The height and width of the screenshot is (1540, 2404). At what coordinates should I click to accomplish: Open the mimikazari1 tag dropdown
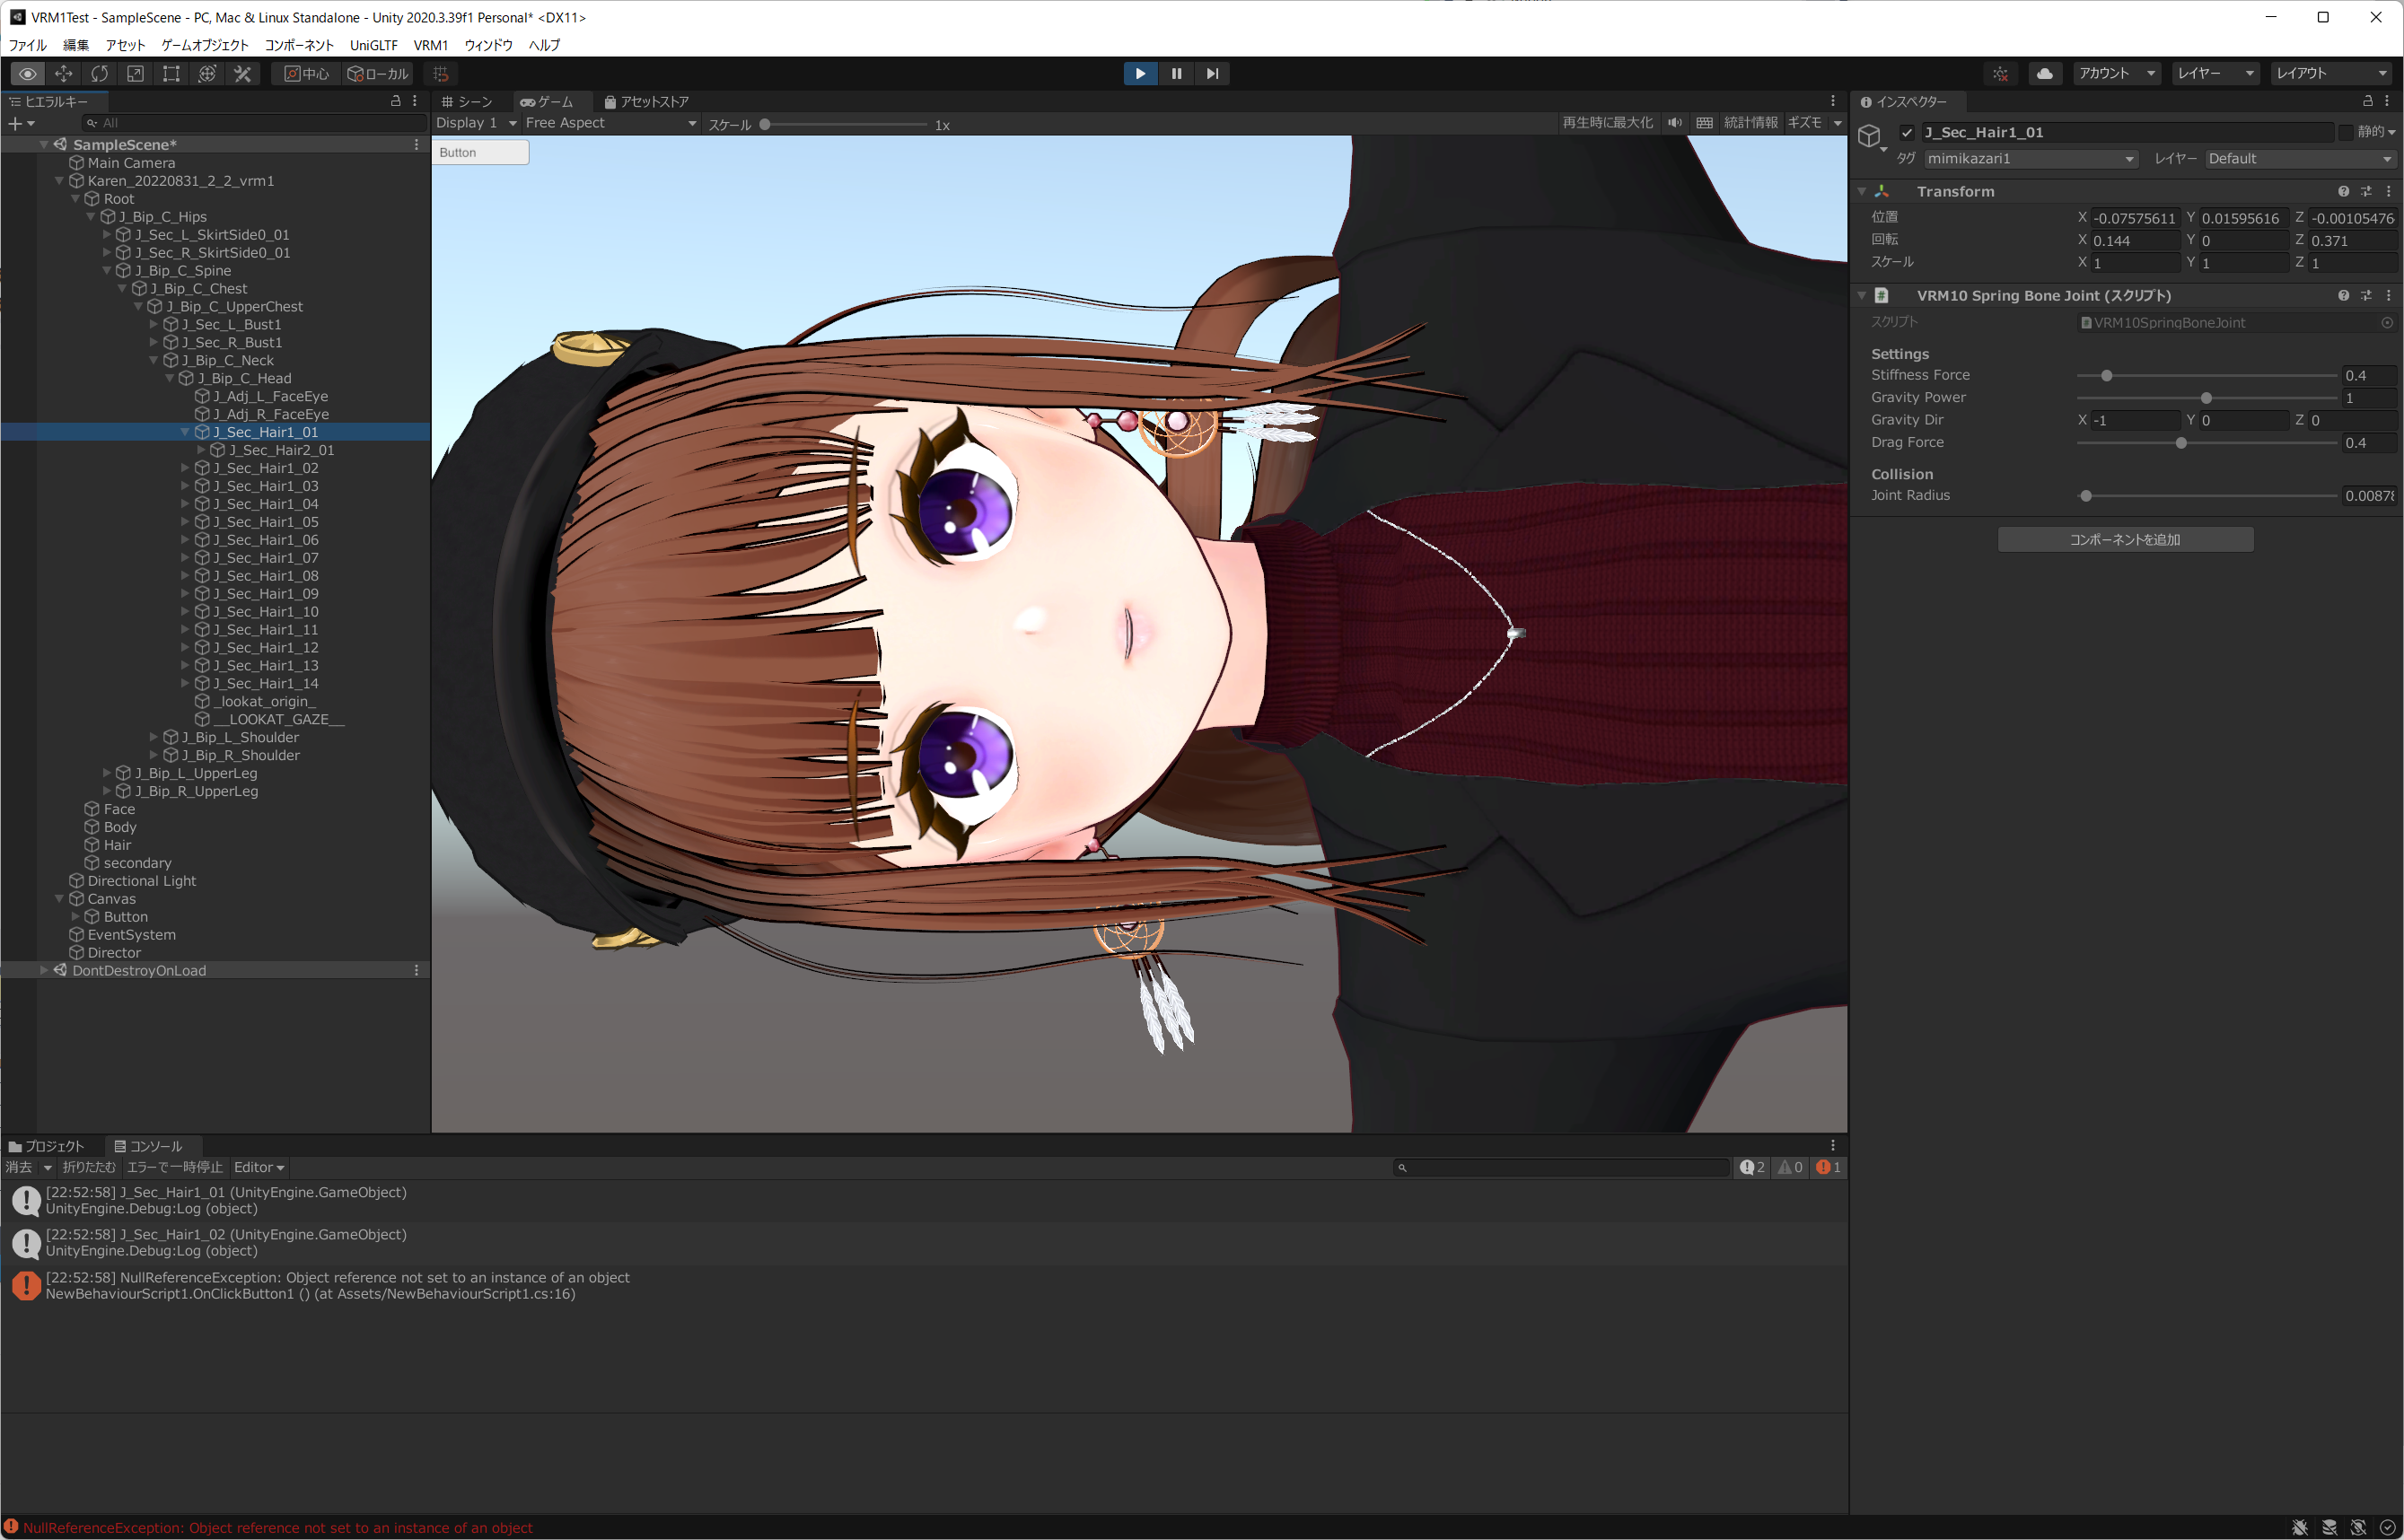(2028, 158)
